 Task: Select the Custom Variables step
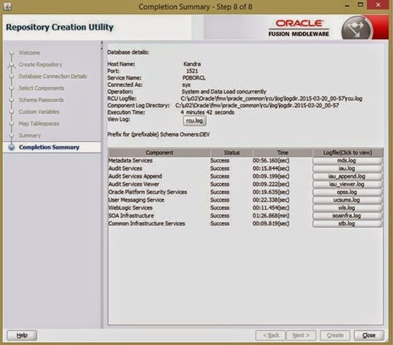[x=39, y=112]
